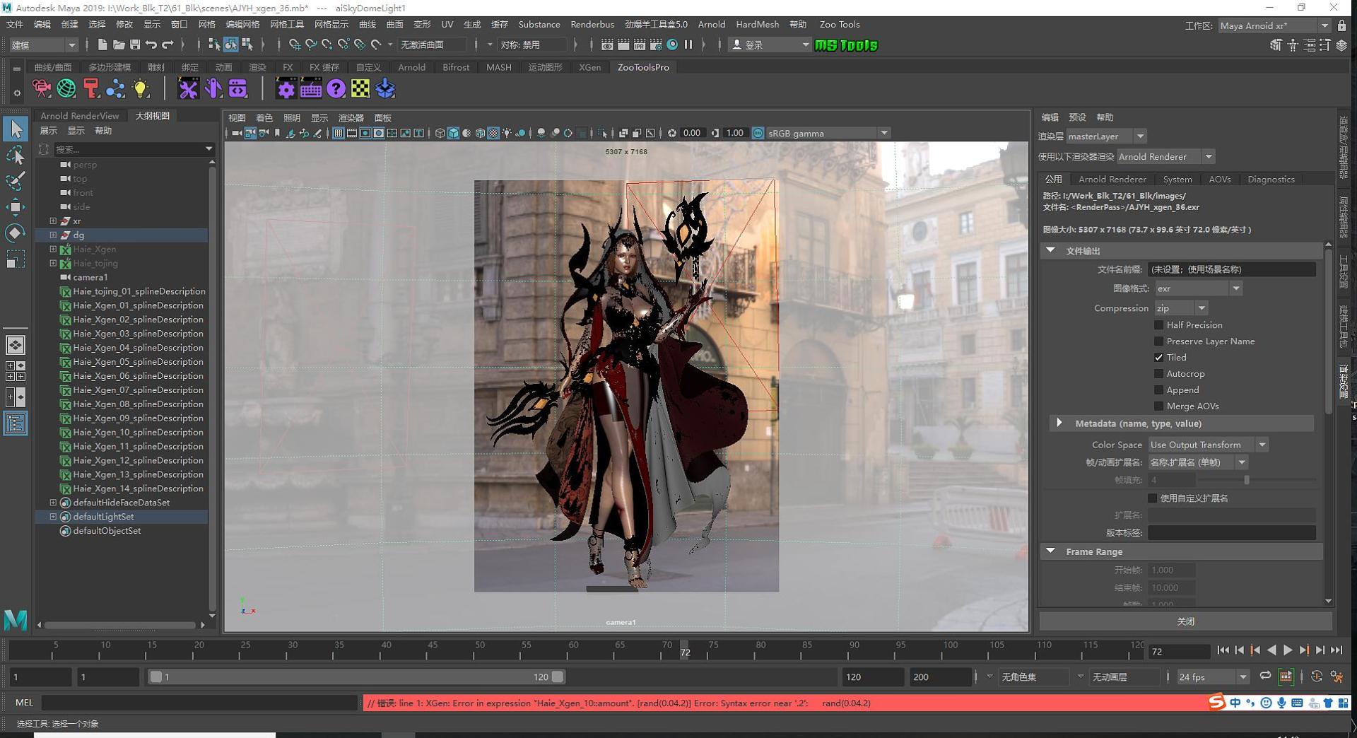Image resolution: width=1357 pixels, height=738 pixels.
Task: Click the 关闭 button in Render Settings
Action: pos(1185,621)
